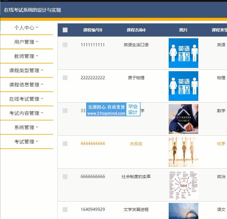Open the 原子物理 course image
This screenshot has width=227, height=219.
coord(183,86)
